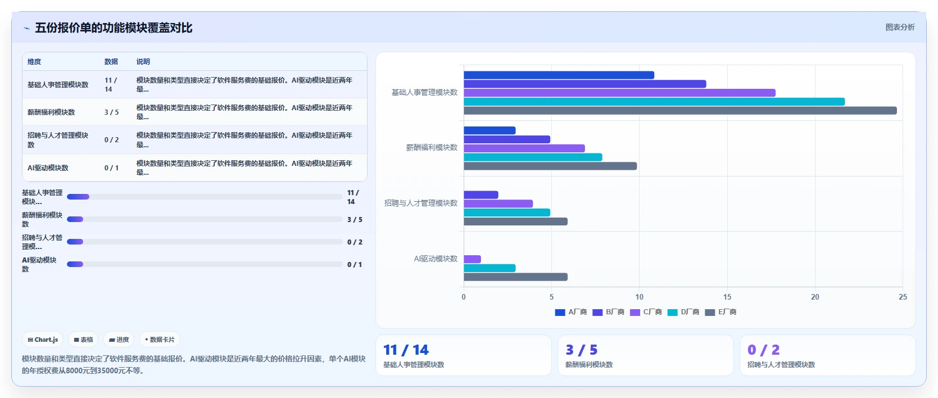The width and height of the screenshot is (938, 398).
Task: Open the 11 / 14 基础人事管理模块数 stat card
Action: [x=464, y=355]
